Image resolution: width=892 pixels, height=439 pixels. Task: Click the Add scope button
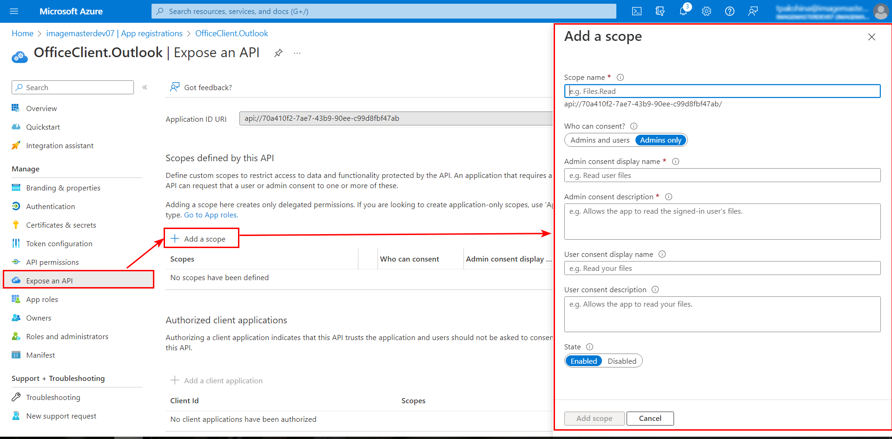(595, 419)
